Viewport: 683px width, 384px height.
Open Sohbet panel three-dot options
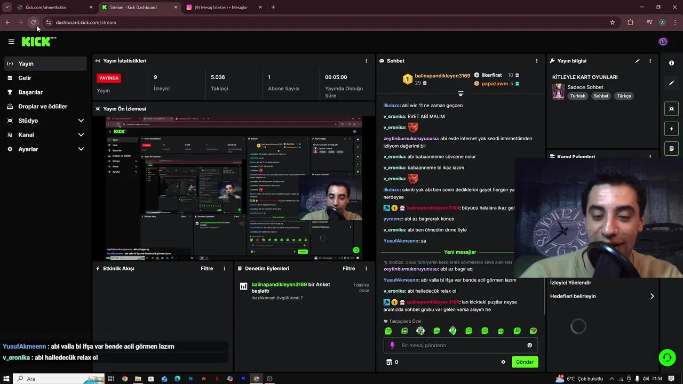(537, 61)
